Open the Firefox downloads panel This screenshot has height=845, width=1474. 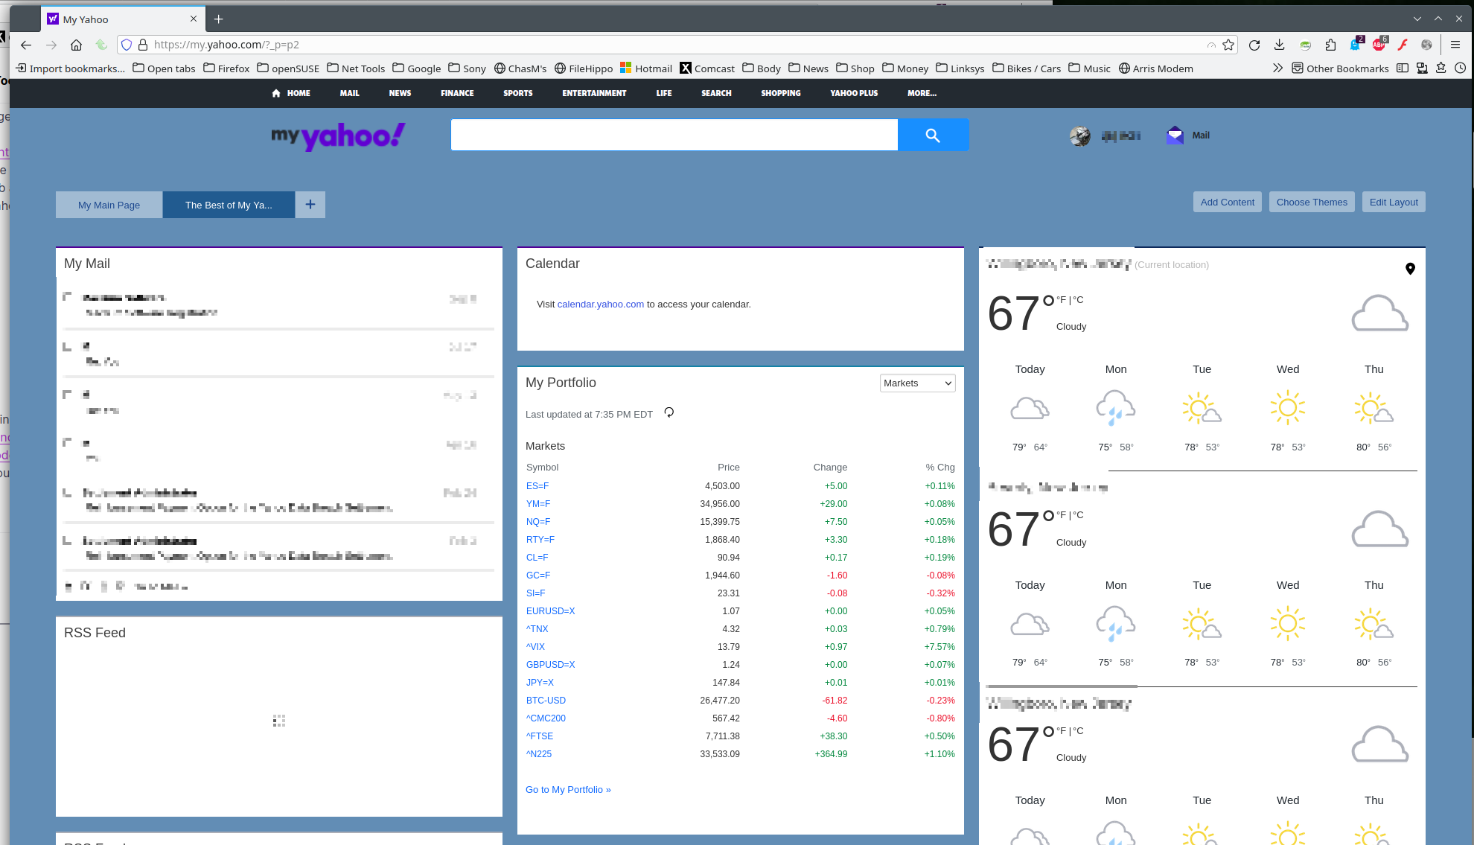click(1279, 45)
